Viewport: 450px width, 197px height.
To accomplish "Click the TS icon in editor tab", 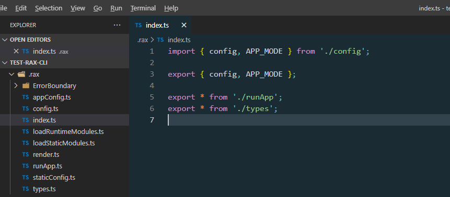I will [x=139, y=25].
